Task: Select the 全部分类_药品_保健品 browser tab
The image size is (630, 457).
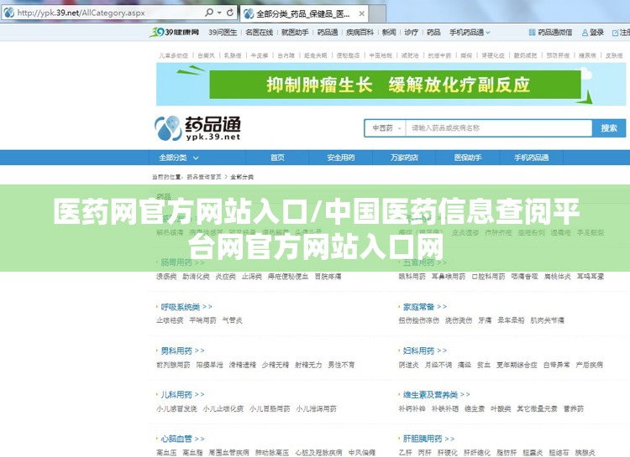Action: (305, 14)
